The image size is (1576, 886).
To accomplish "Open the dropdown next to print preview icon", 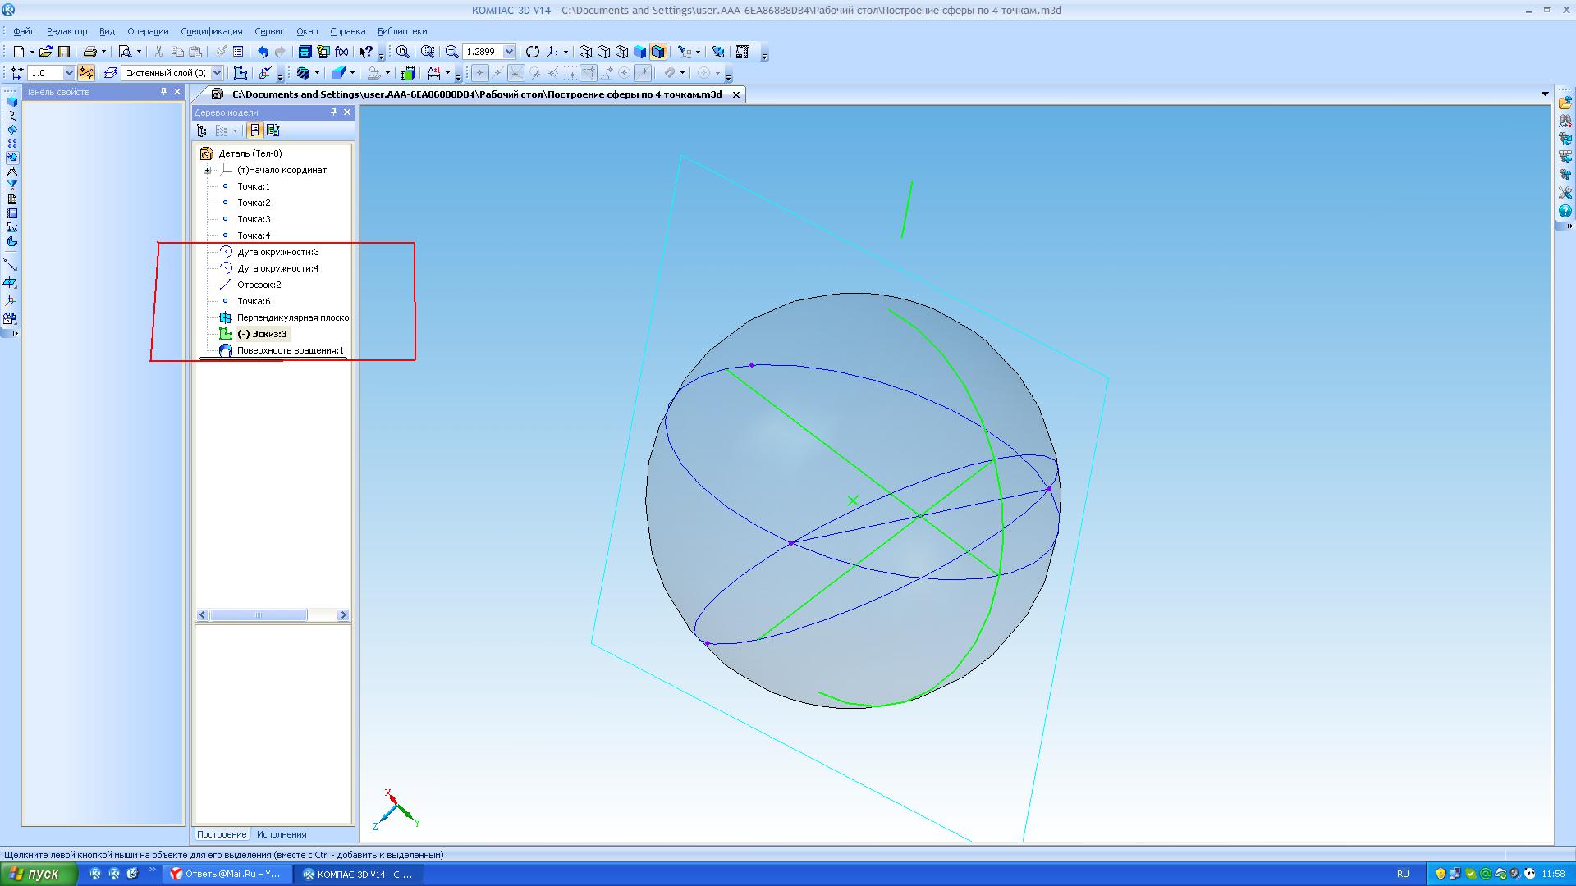I will tap(139, 52).
